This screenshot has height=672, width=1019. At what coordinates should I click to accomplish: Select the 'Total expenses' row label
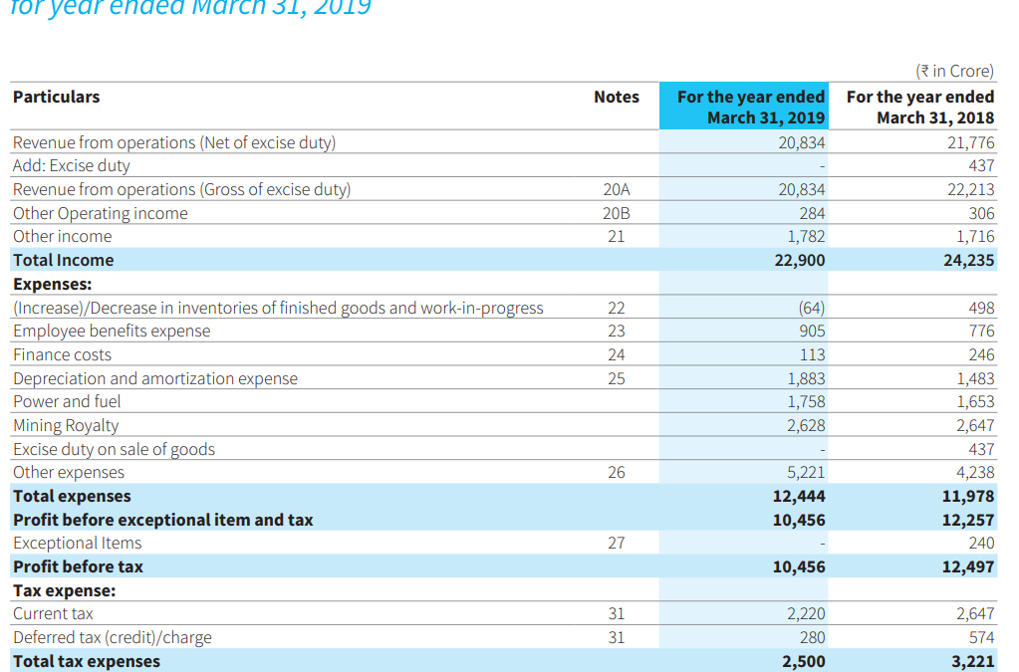coord(72,496)
